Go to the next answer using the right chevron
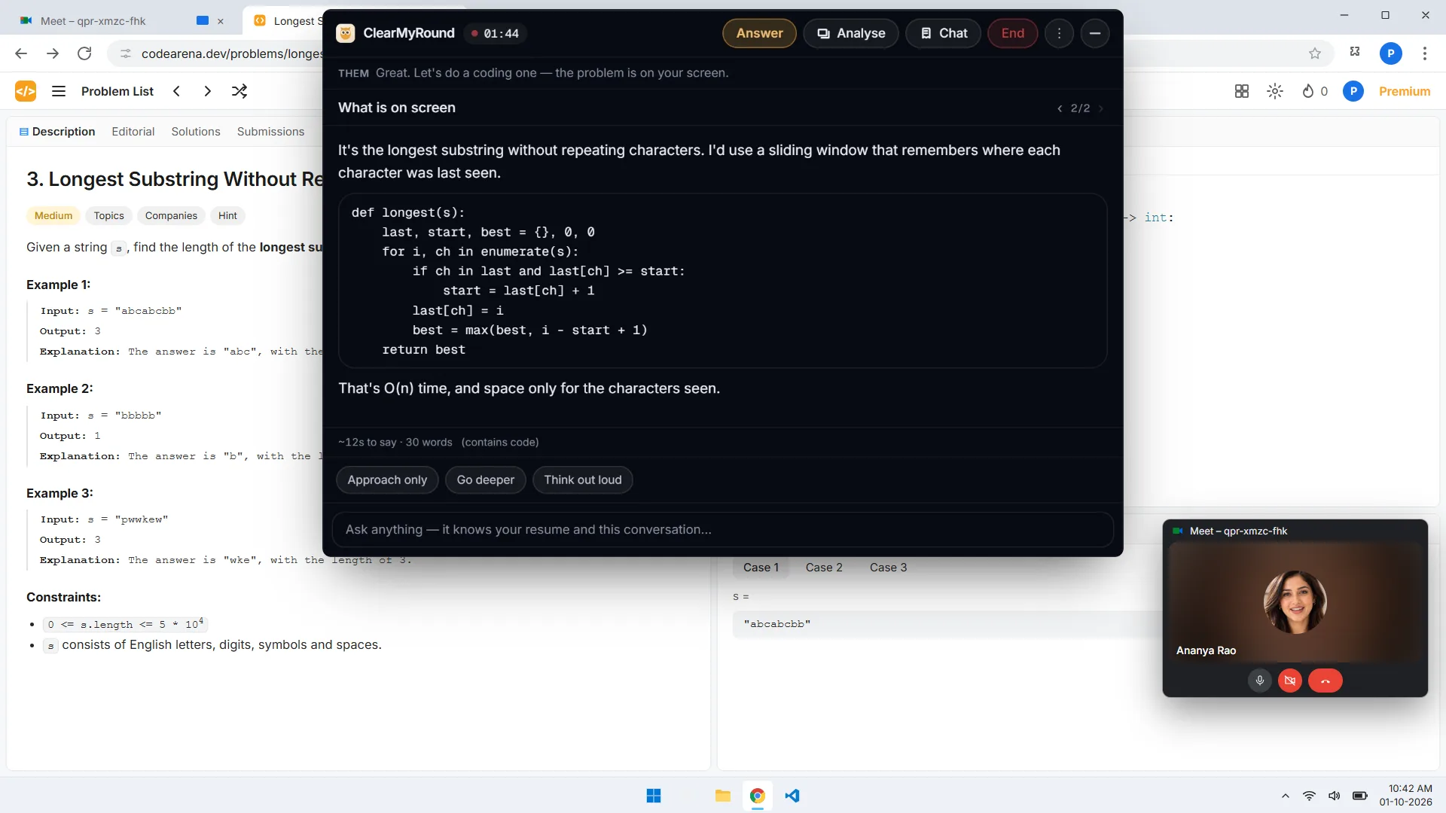The height and width of the screenshot is (813, 1446). 1101,108
